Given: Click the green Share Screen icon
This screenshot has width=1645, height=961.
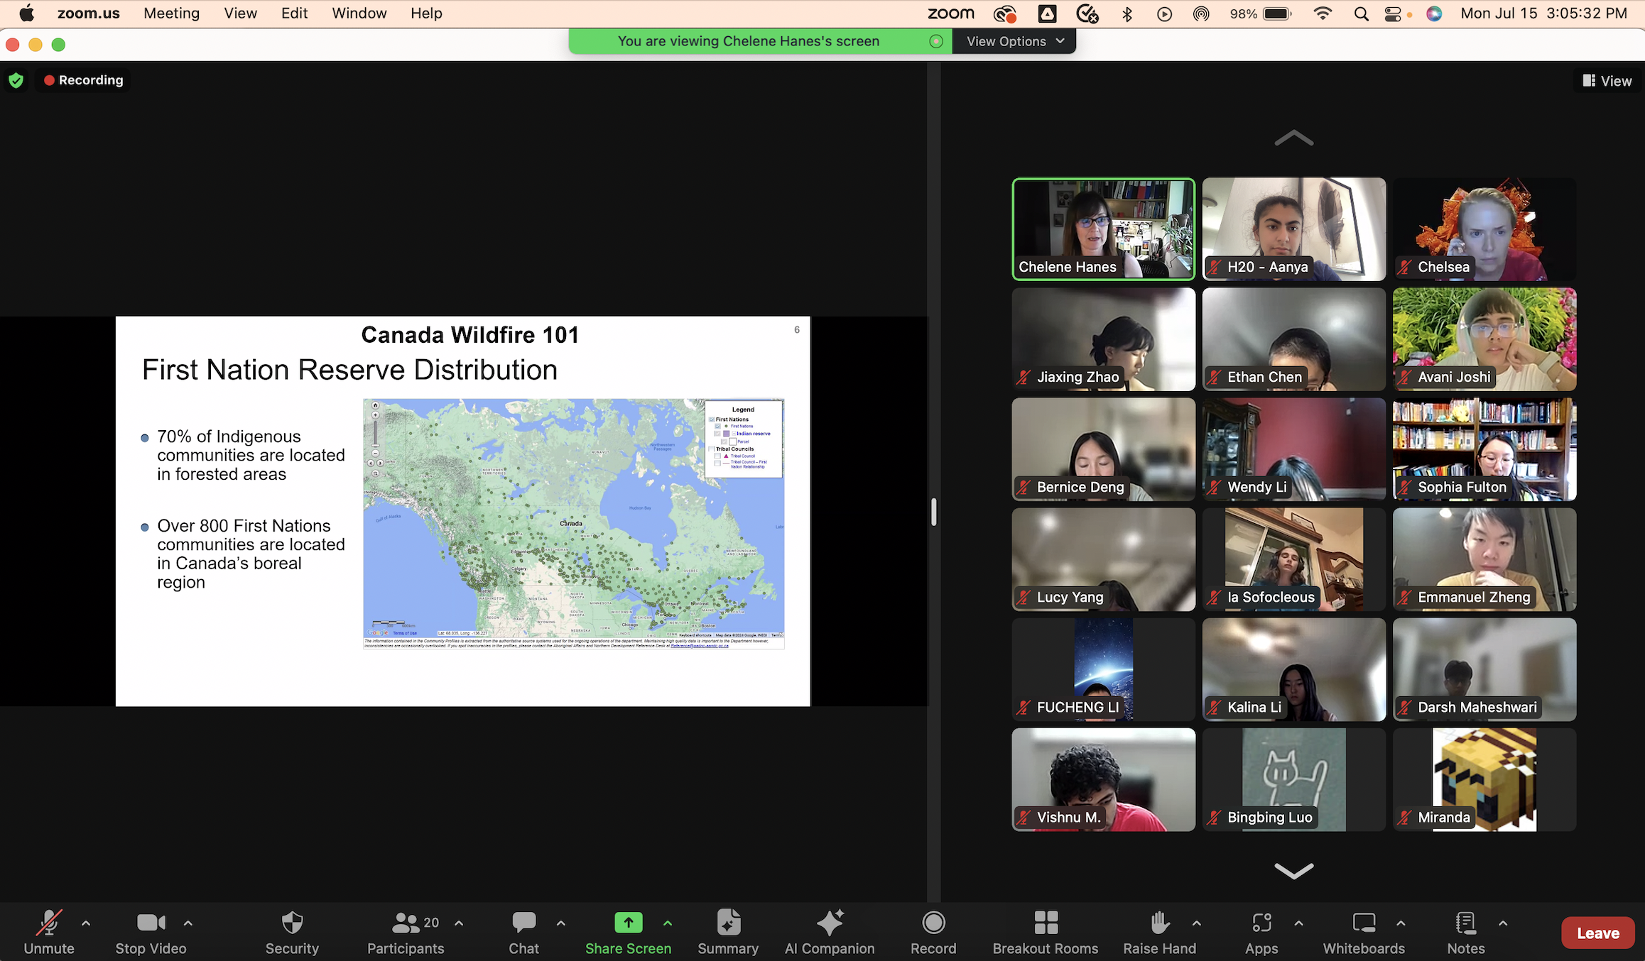Looking at the screenshot, I should pyautogui.click(x=628, y=923).
